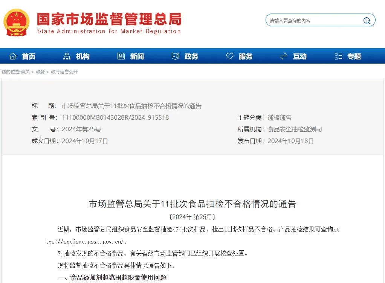Open the 政务 navigation menu item
385x283 pixels.
191,56
